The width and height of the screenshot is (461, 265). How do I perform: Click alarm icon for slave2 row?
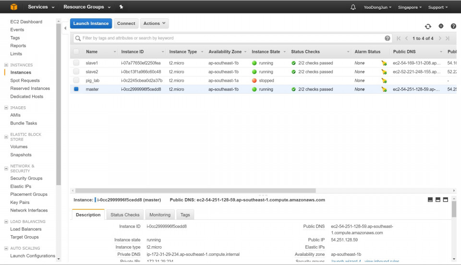(x=384, y=72)
